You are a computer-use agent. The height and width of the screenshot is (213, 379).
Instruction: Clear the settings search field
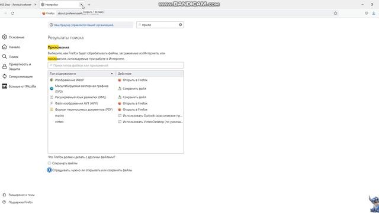point(180,25)
